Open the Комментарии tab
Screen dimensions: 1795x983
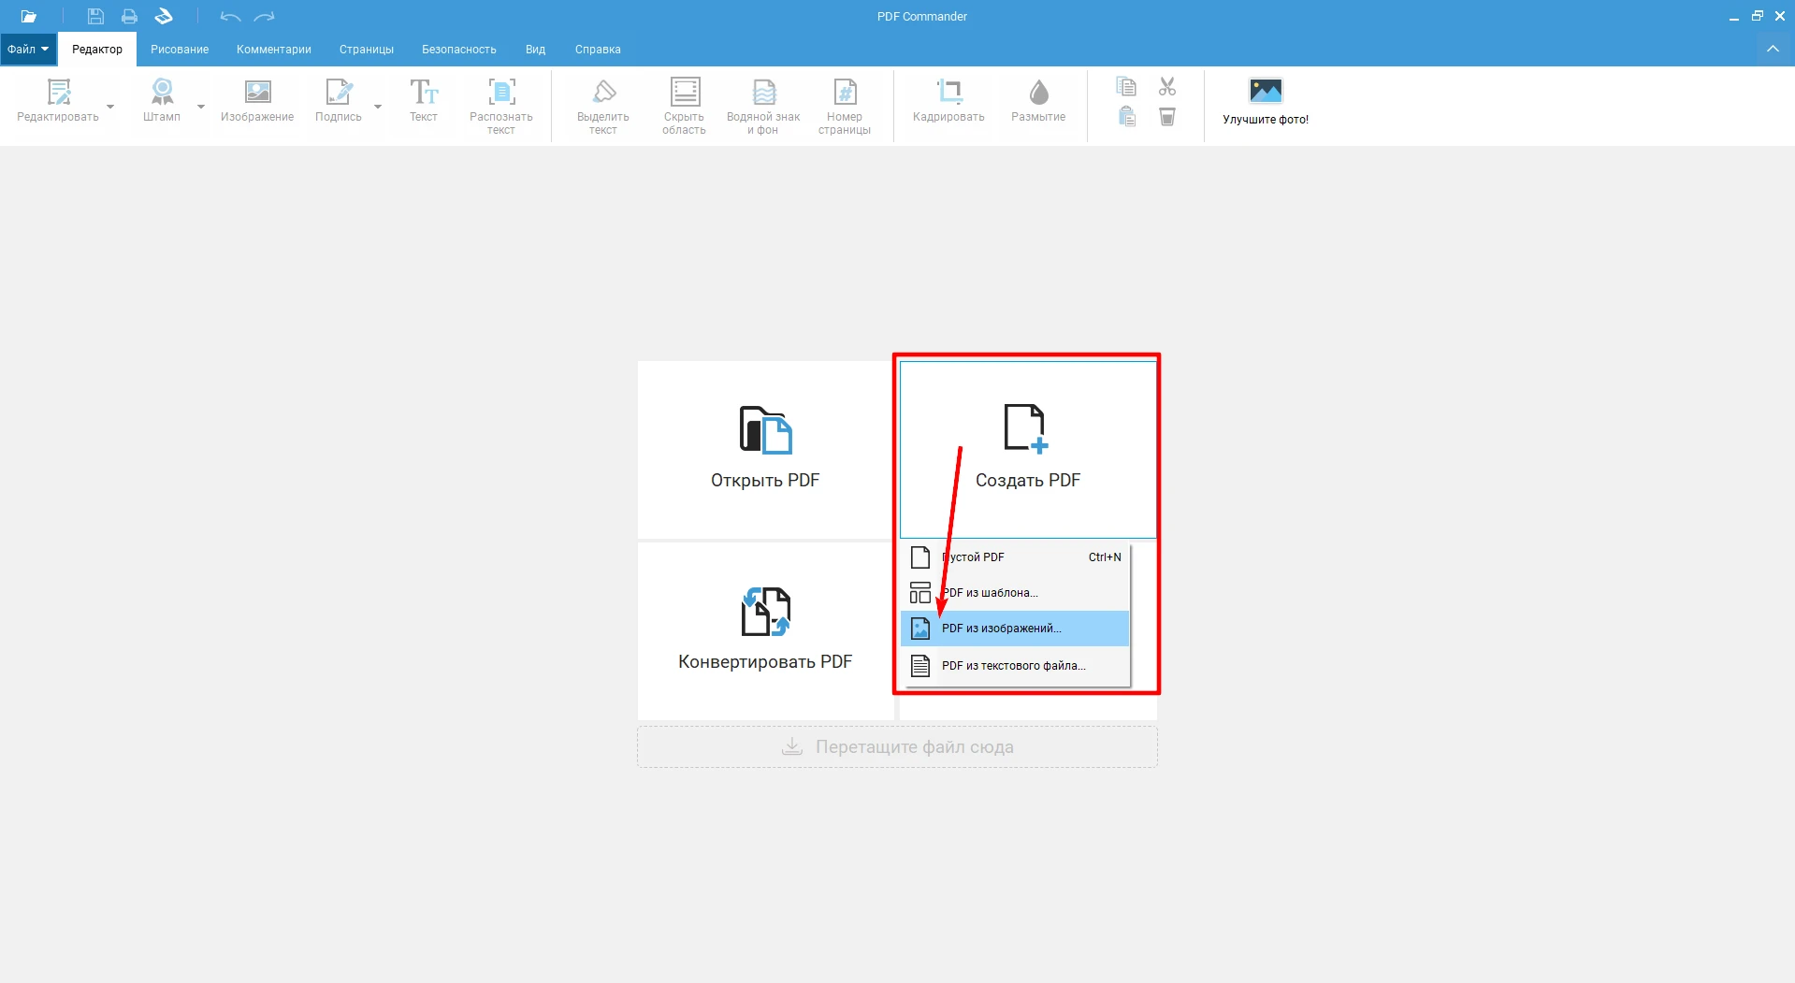(x=274, y=50)
